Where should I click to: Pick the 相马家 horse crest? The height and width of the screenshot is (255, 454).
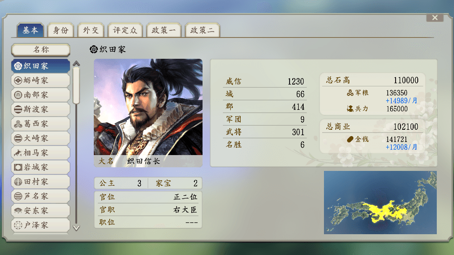(x=18, y=152)
